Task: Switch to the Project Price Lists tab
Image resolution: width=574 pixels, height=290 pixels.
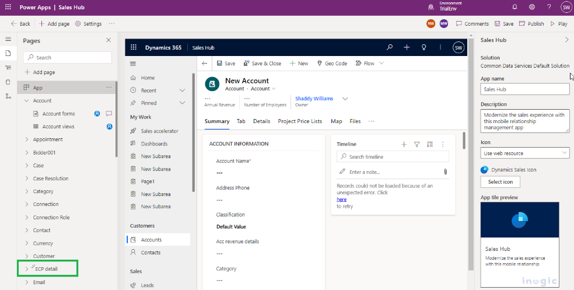Action: click(x=300, y=121)
